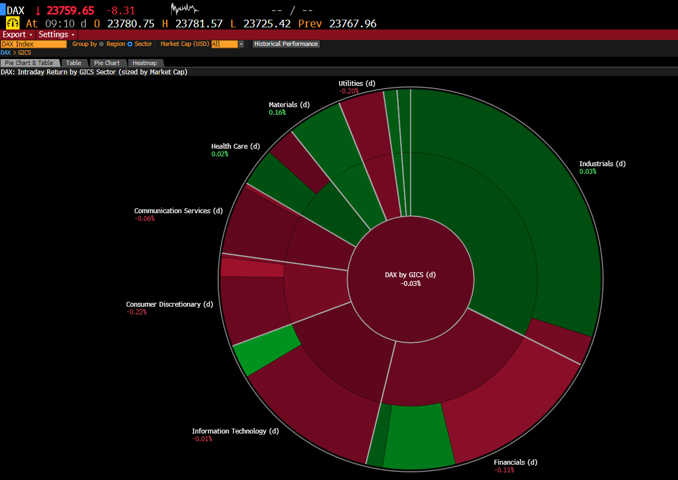Image resolution: width=678 pixels, height=480 pixels.
Task: Click the Communication Services (d) label
Action: pos(179,210)
